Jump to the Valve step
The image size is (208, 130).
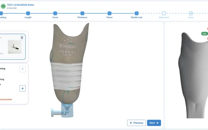pos(191,13)
